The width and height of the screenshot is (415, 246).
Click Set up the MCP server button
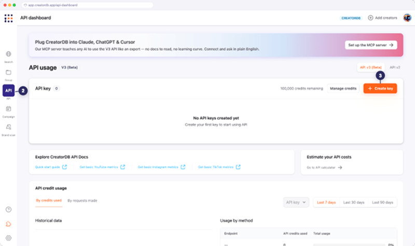point(371,45)
